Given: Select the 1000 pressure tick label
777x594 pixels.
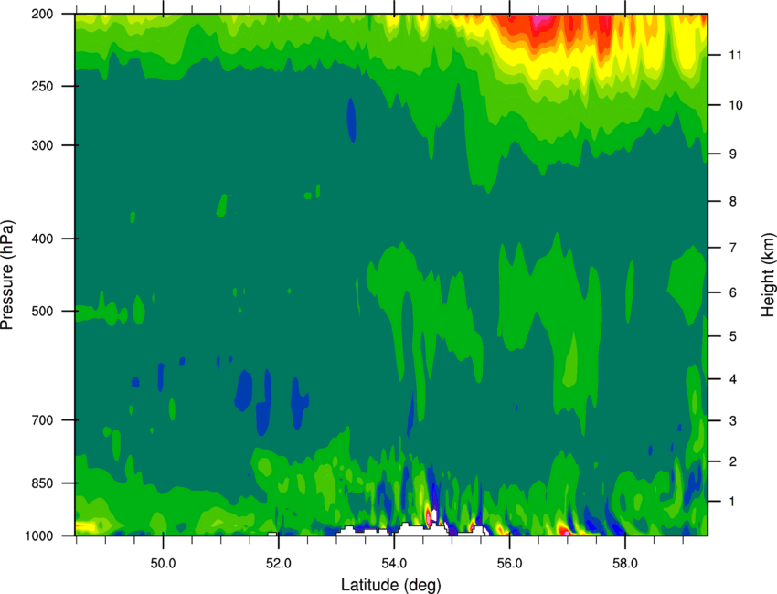Looking at the screenshot, I should 39,536.
